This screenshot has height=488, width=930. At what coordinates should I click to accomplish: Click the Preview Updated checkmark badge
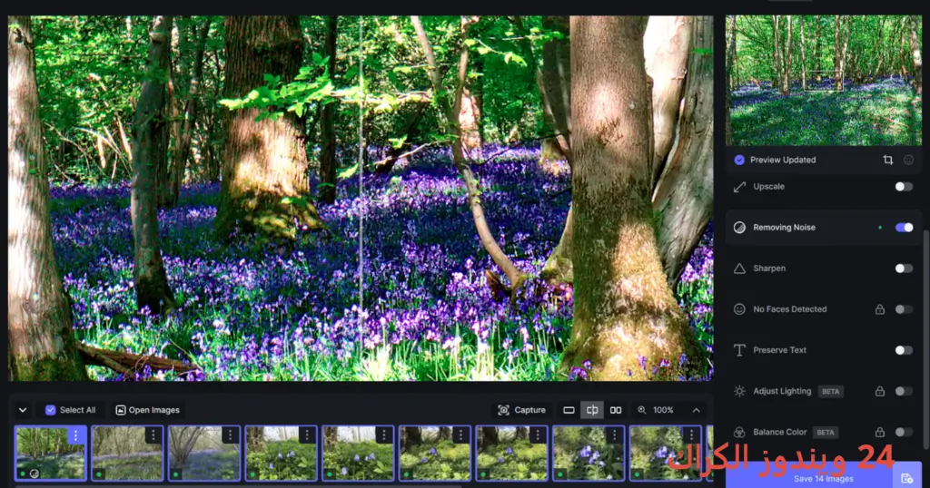click(x=739, y=160)
